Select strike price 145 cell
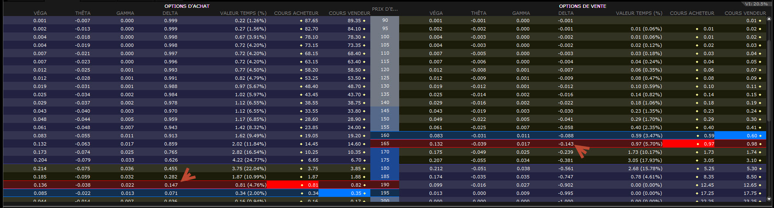The image size is (774, 208). pyautogui.click(x=385, y=111)
